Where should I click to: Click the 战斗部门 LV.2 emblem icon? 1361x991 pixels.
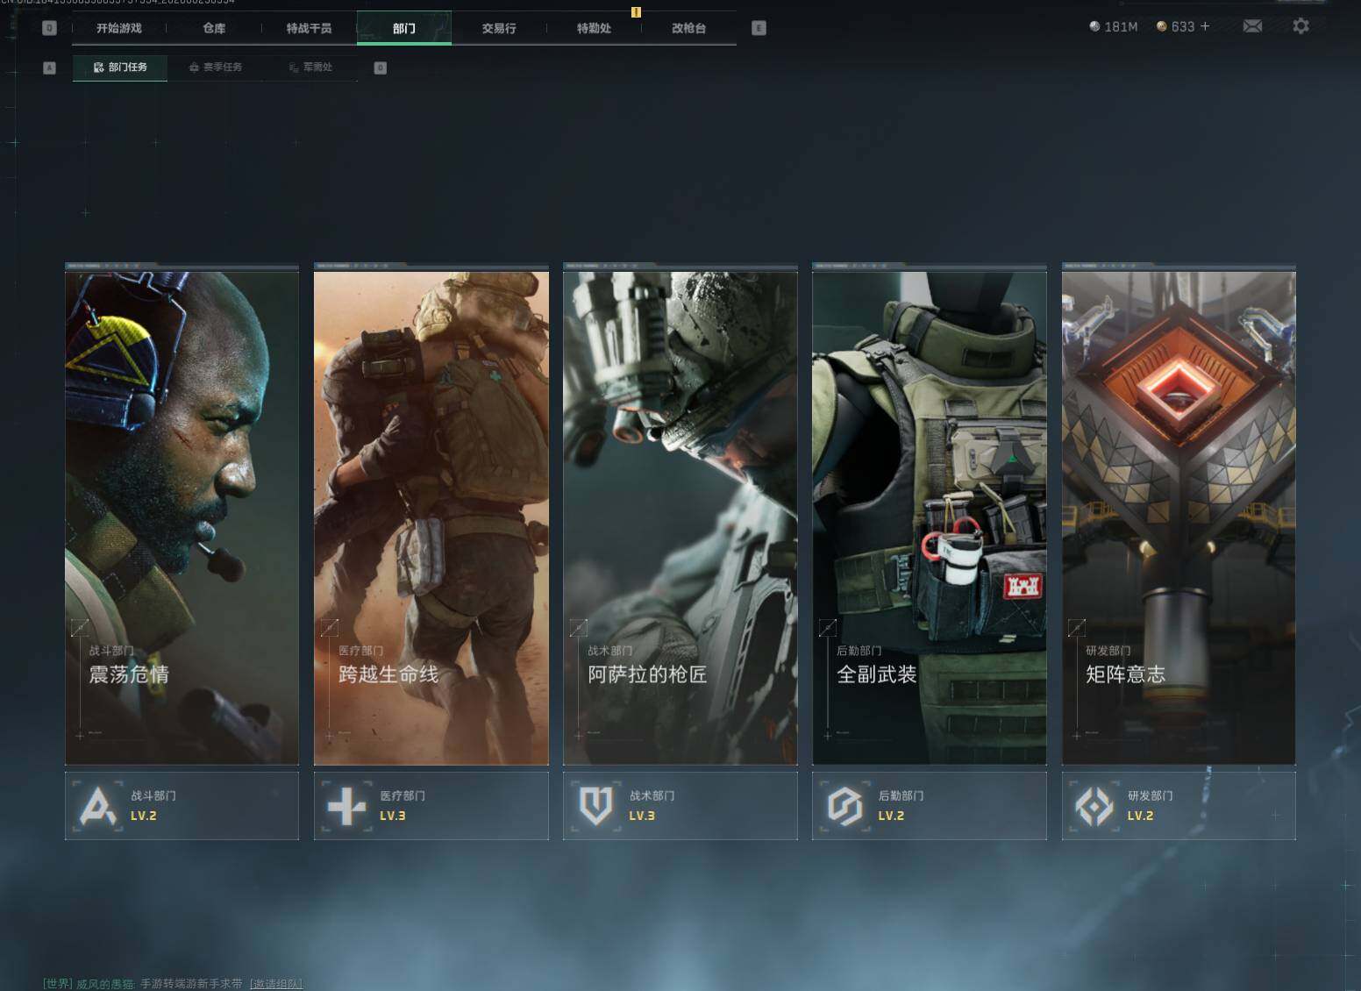pyautogui.click(x=97, y=806)
